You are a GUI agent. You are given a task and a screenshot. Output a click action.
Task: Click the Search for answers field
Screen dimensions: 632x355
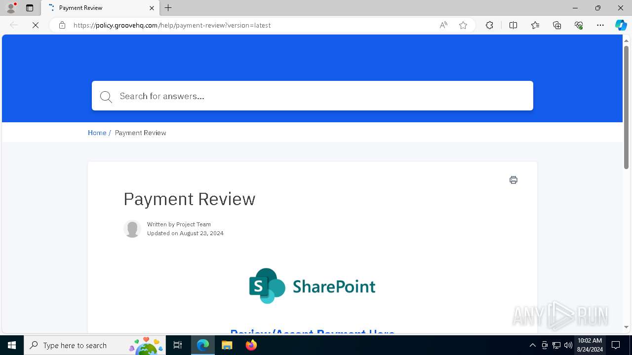coord(313,96)
